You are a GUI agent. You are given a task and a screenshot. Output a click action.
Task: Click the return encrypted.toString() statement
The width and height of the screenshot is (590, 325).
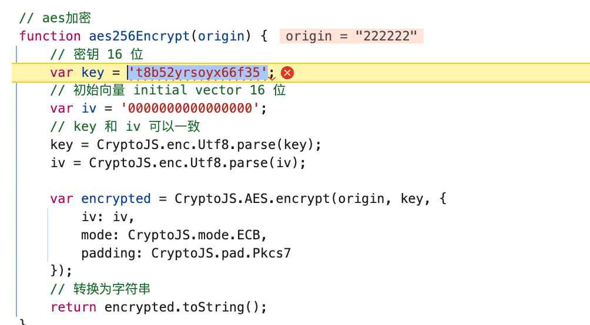(159, 307)
